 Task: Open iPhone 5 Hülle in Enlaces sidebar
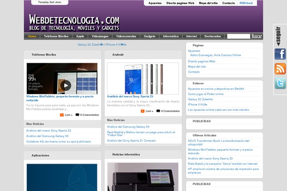pos(198,105)
